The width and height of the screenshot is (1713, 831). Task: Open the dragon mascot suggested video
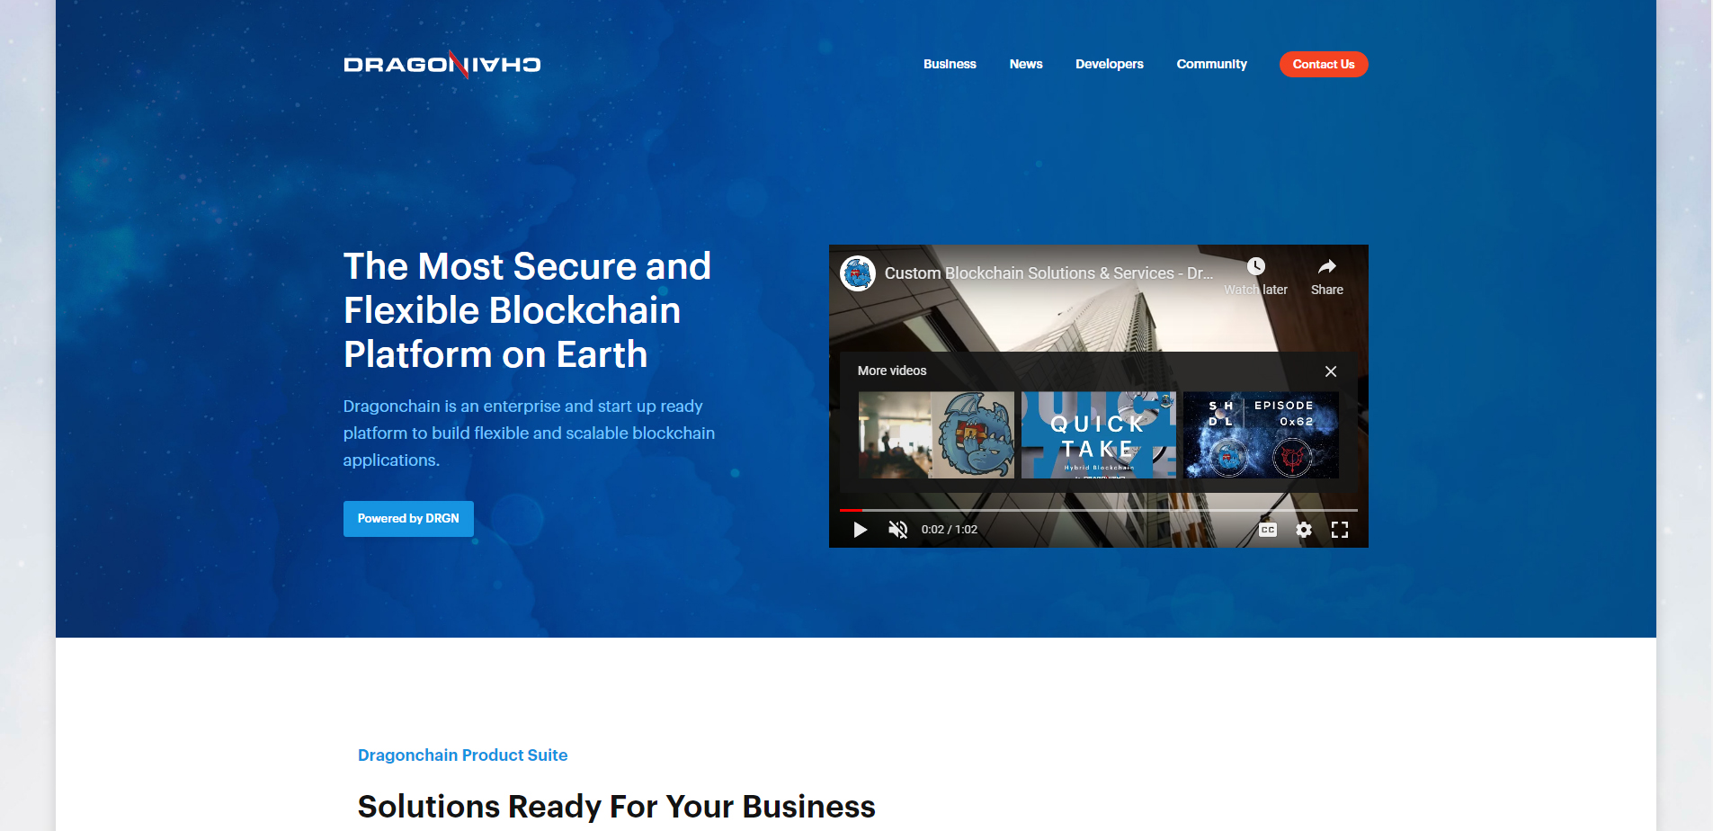(936, 434)
